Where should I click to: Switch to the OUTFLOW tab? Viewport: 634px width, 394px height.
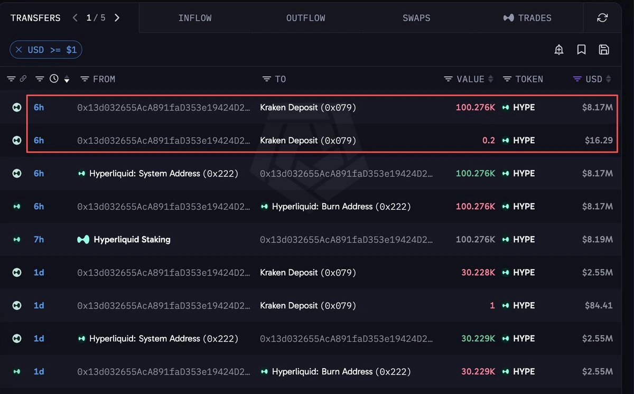click(x=306, y=18)
